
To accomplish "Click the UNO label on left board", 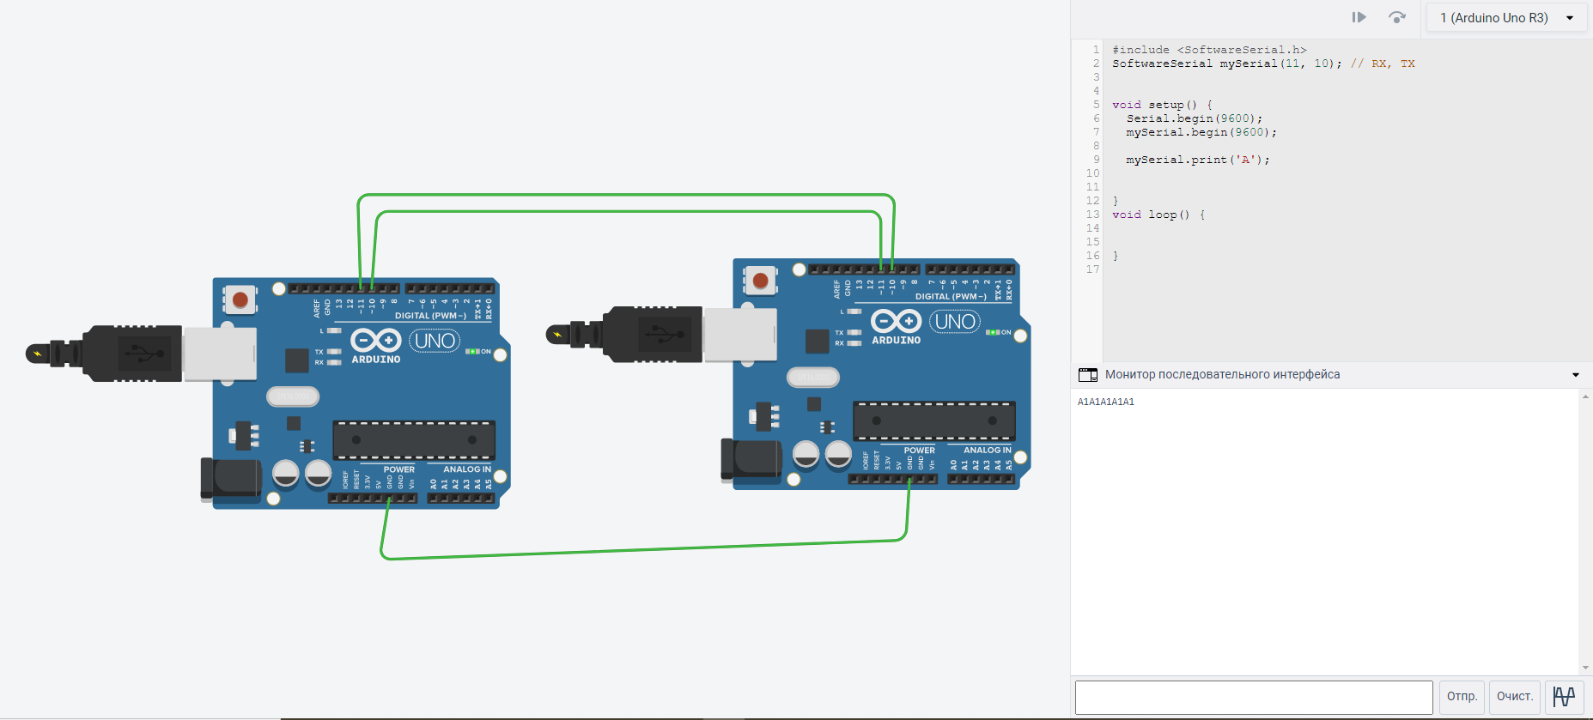I will coord(435,341).
